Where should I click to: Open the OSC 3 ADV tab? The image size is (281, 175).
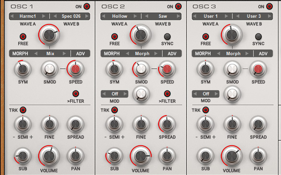coord(263,54)
